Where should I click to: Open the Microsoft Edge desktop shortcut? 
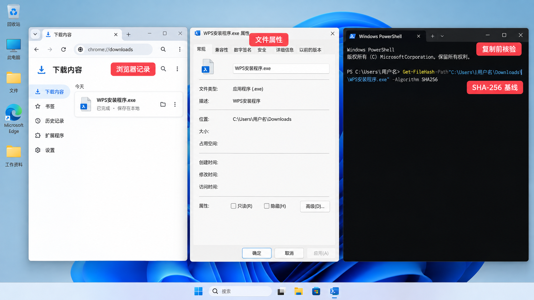point(13,118)
